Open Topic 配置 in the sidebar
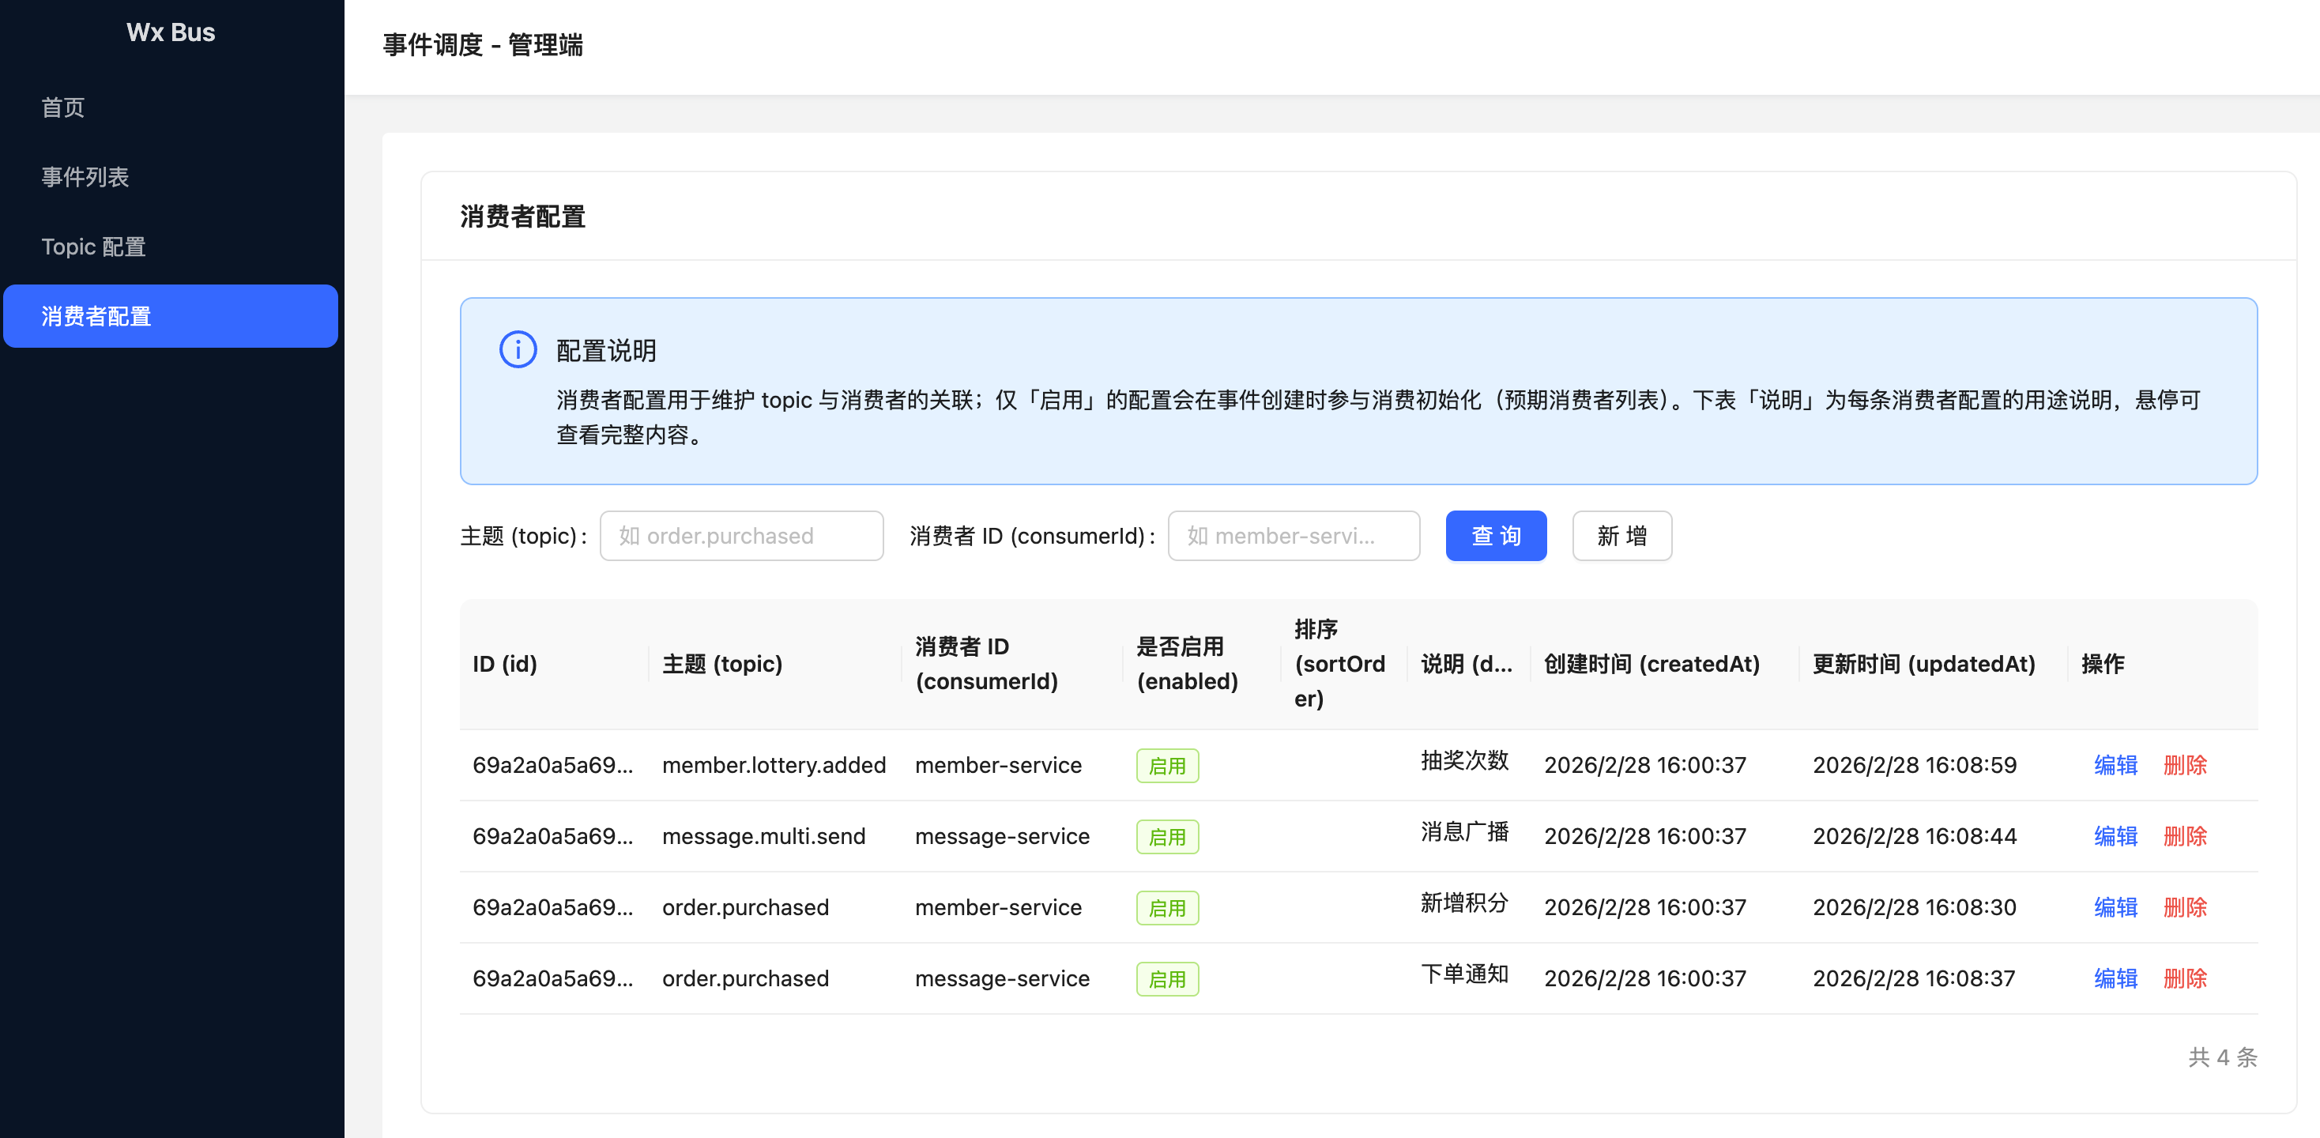This screenshot has width=2320, height=1138. [x=94, y=247]
